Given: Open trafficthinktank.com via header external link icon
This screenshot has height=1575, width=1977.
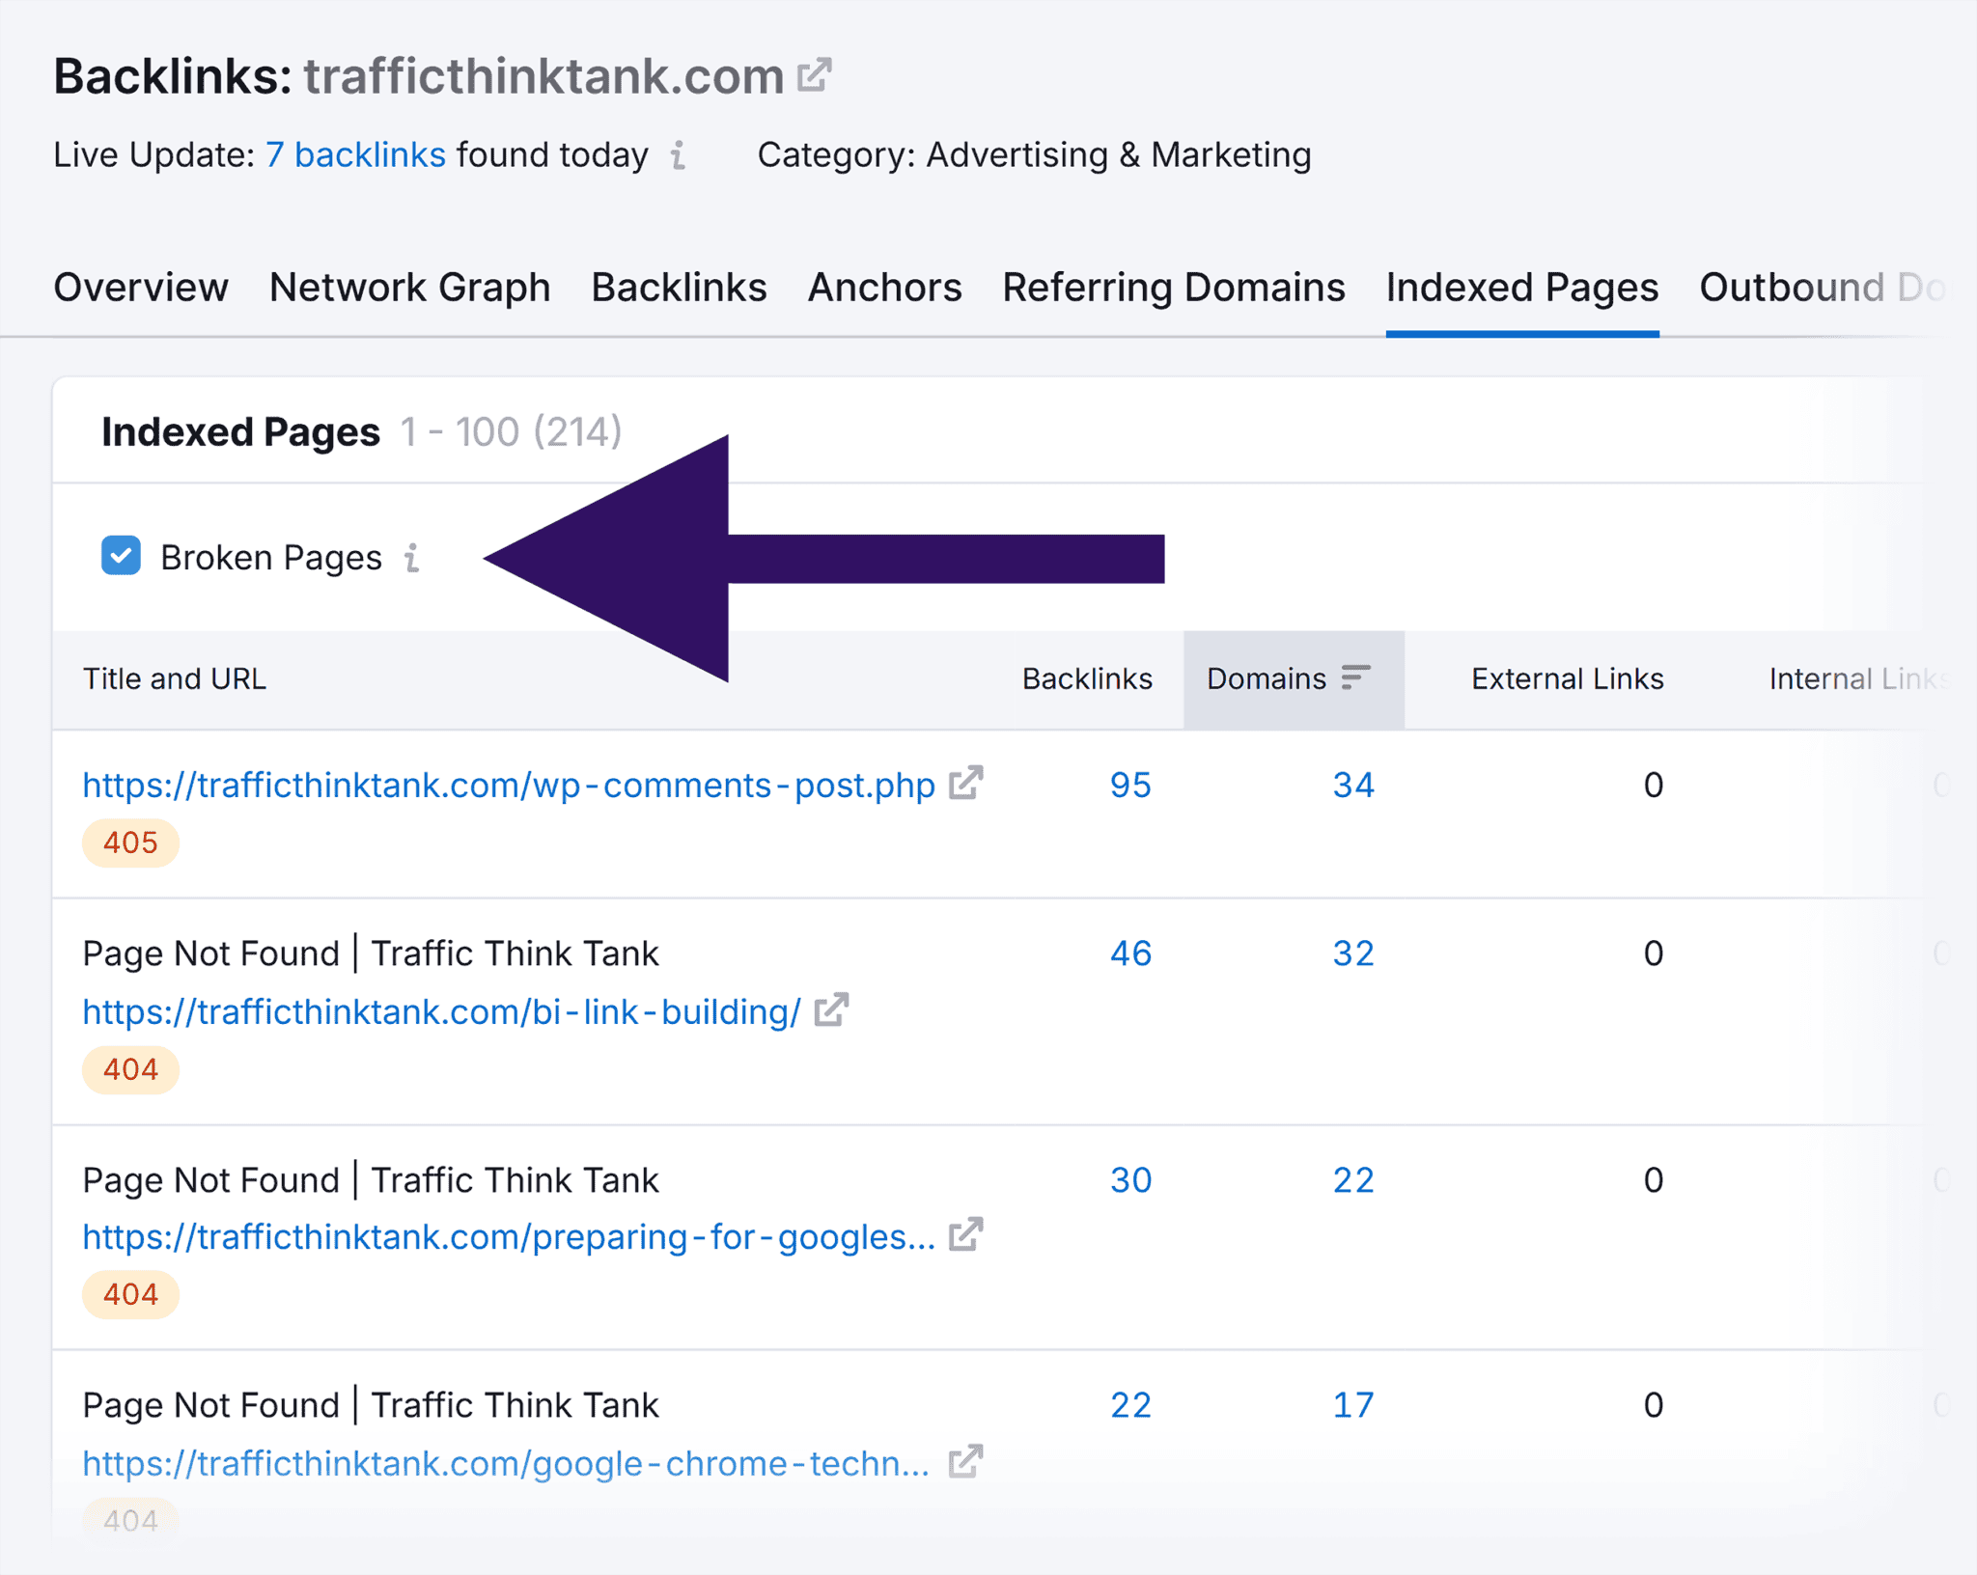Looking at the screenshot, I should tap(816, 73).
